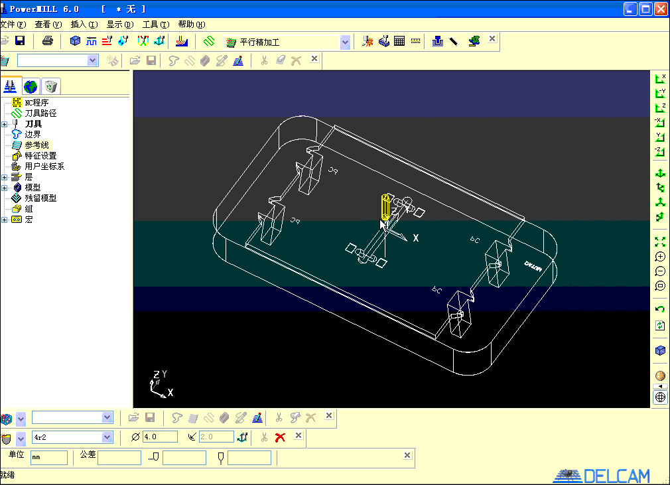
Task: Select 参考线 in the explorer tree
Action: 36,145
